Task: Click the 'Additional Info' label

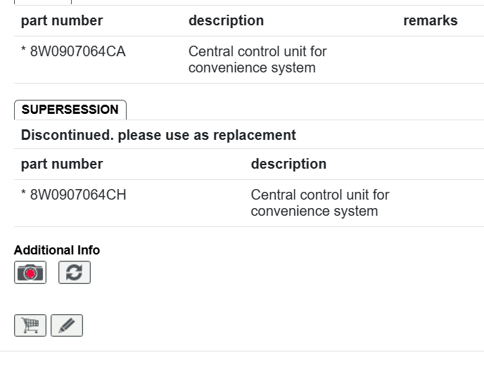Action: pyautogui.click(x=57, y=250)
